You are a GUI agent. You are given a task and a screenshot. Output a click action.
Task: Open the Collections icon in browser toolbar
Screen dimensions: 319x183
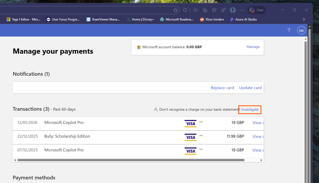pos(205,10)
